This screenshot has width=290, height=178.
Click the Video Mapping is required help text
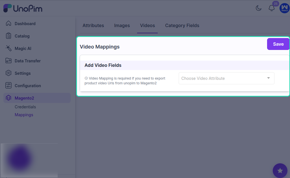pos(125,81)
